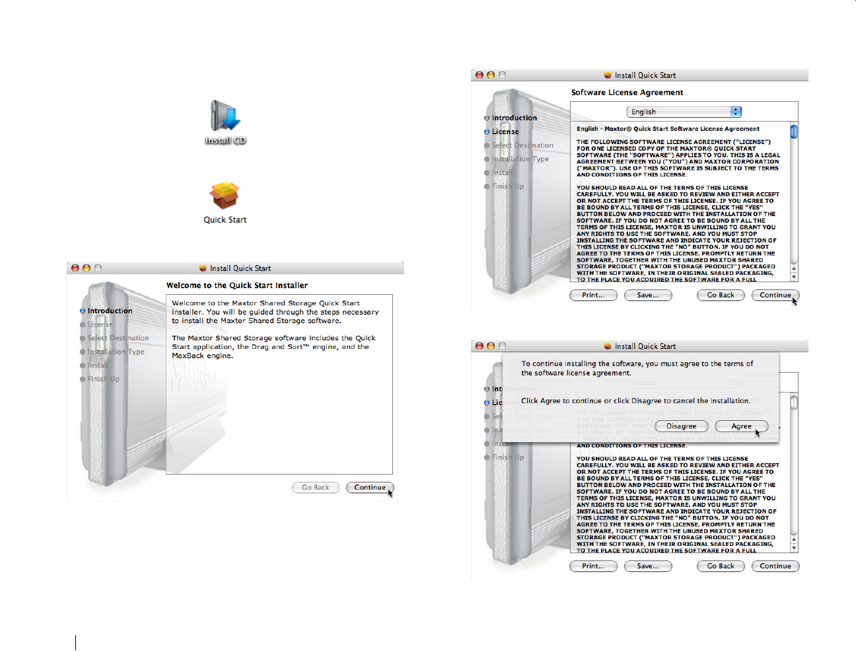Viewport: 856px width, 651px height.
Task: Click yellow minimize button of top License window
Action: click(x=491, y=75)
